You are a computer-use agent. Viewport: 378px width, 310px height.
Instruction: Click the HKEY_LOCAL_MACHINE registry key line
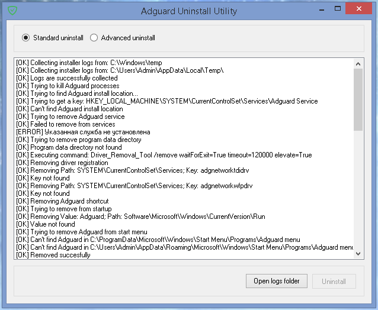167,101
